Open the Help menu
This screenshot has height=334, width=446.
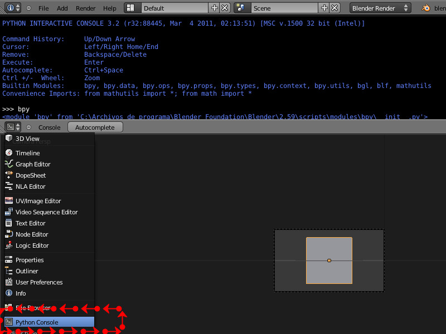tap(109, 8)
